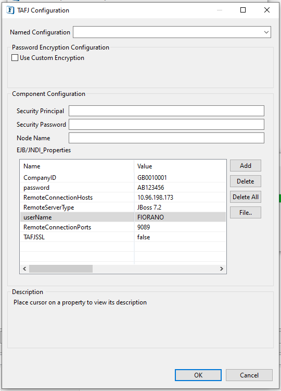Click the Delete All button

coord(246,197)
